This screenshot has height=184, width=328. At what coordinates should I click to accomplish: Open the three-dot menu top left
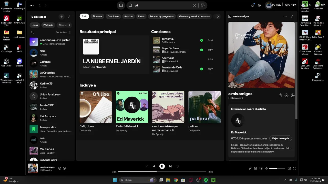click(x=32, y=5)
